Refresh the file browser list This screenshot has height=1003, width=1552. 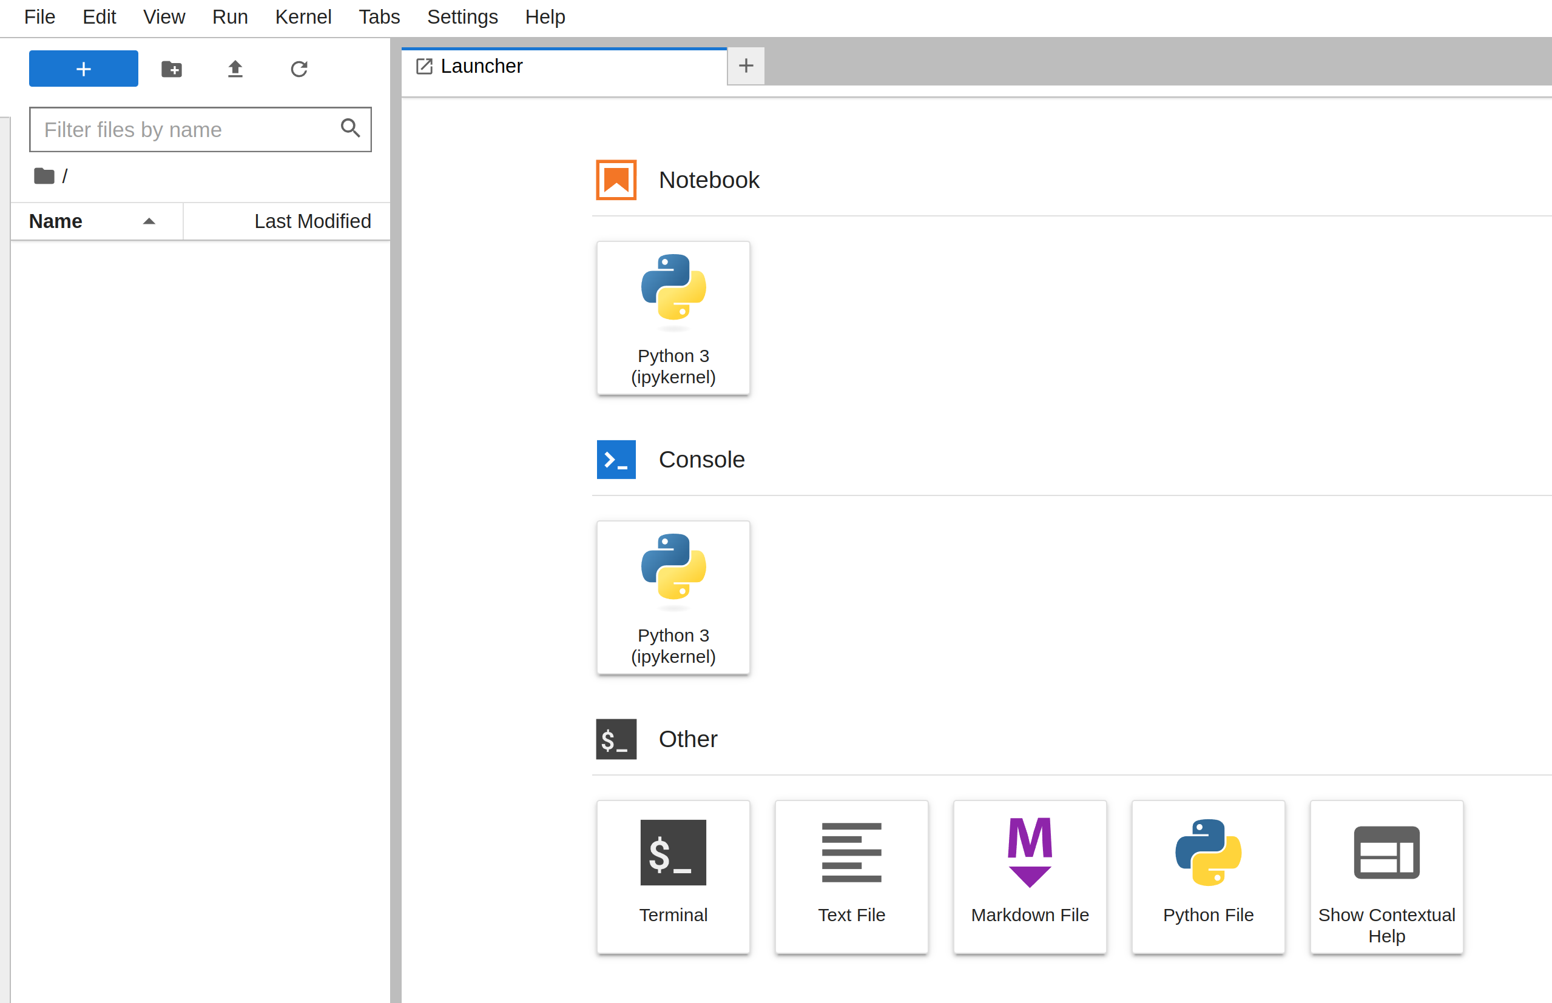(x=299, y=69)
